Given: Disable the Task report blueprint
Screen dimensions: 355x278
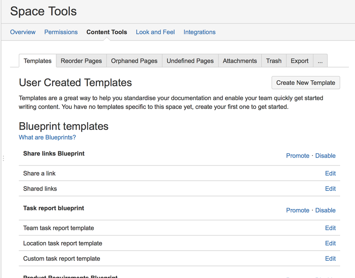Looking at the screenshot, I should (325, 210).
